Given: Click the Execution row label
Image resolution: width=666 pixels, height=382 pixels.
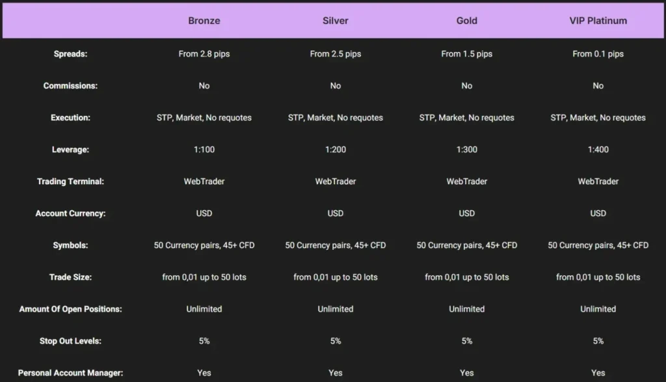Looking at the screenshot, I should (x=70, y=118).
